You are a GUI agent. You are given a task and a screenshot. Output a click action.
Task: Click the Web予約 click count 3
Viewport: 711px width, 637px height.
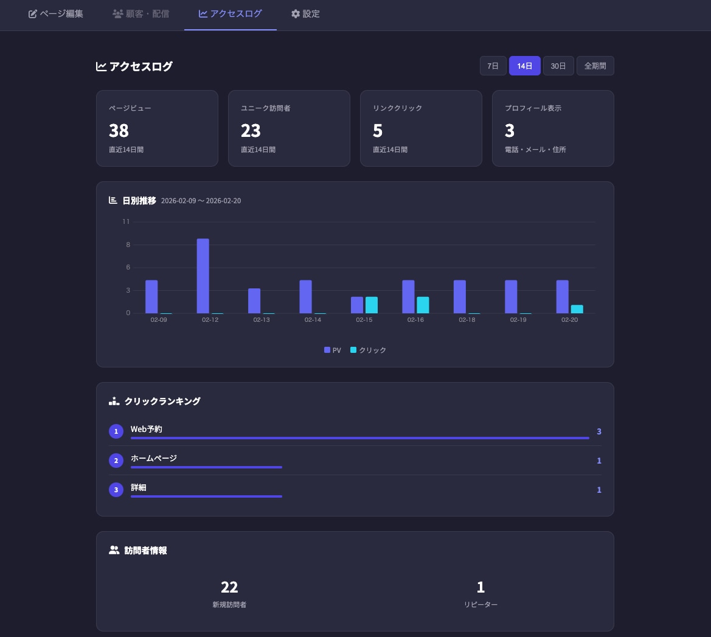(599, 431)
